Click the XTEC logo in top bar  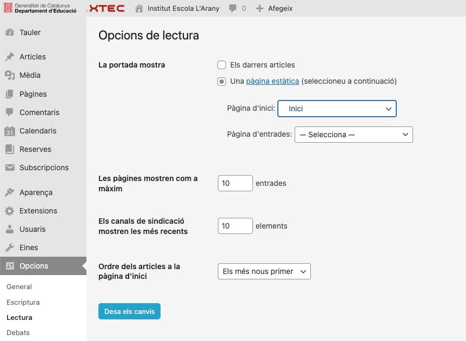click(106, 8)
